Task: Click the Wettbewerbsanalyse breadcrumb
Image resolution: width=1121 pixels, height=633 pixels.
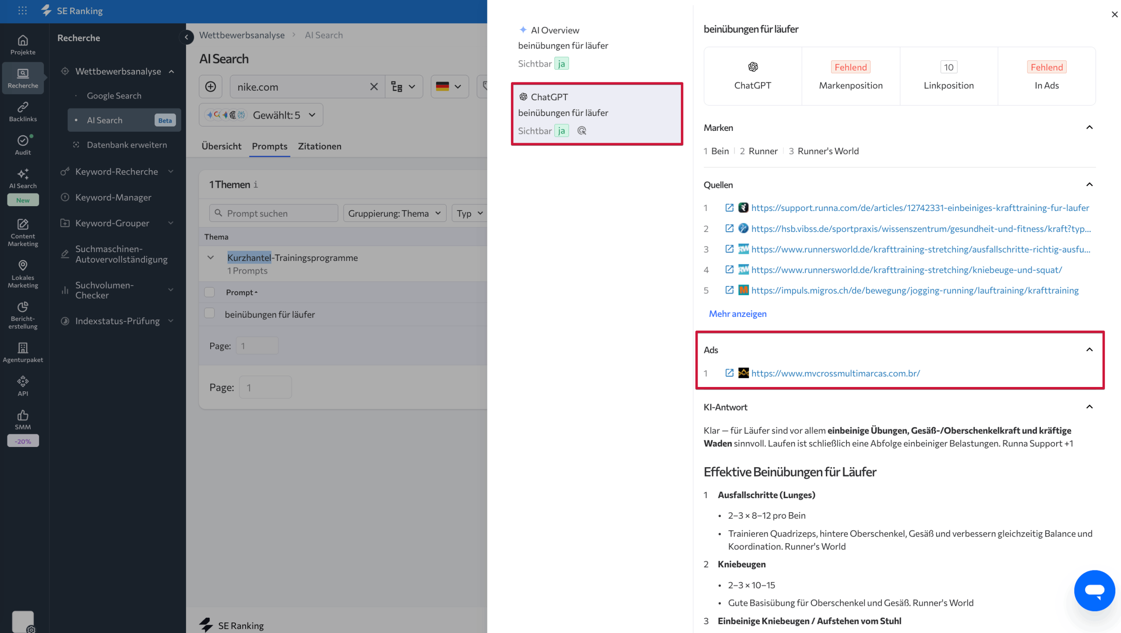Action: click(x=242, y=35)
